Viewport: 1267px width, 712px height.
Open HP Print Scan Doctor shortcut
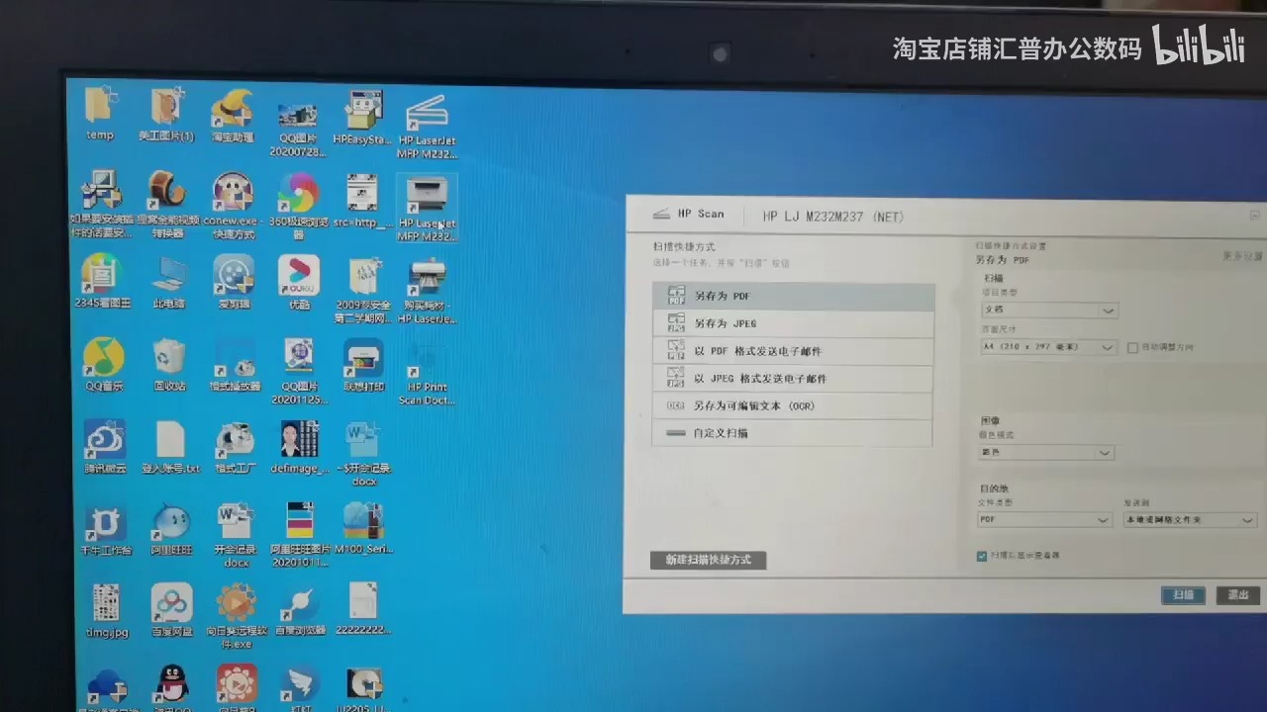[427, 373]
